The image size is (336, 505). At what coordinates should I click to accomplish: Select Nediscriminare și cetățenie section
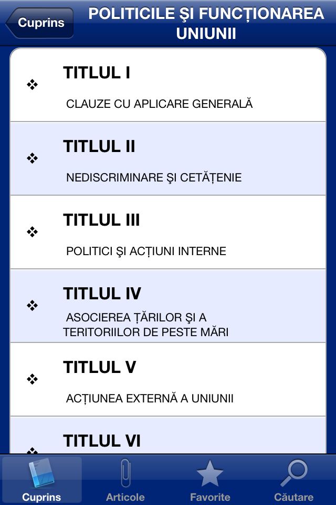click(x=154, y=178)
